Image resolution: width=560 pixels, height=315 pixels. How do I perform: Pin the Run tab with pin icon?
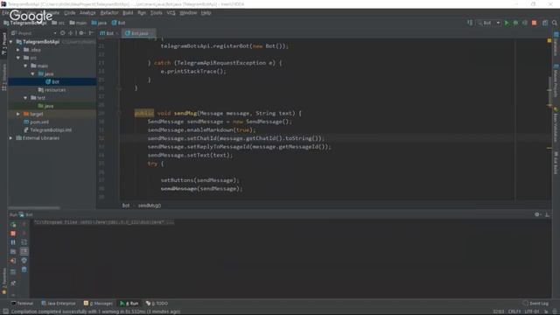point(13,283)
